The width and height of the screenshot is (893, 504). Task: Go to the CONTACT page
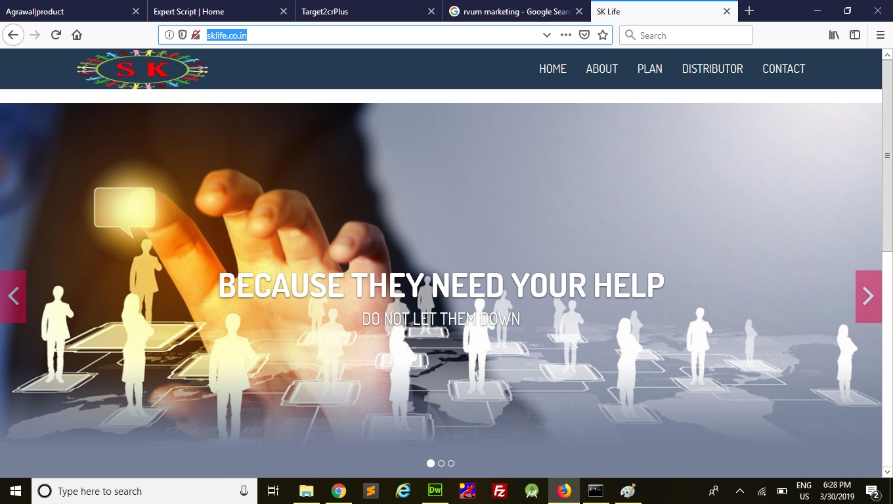[783, 69]
